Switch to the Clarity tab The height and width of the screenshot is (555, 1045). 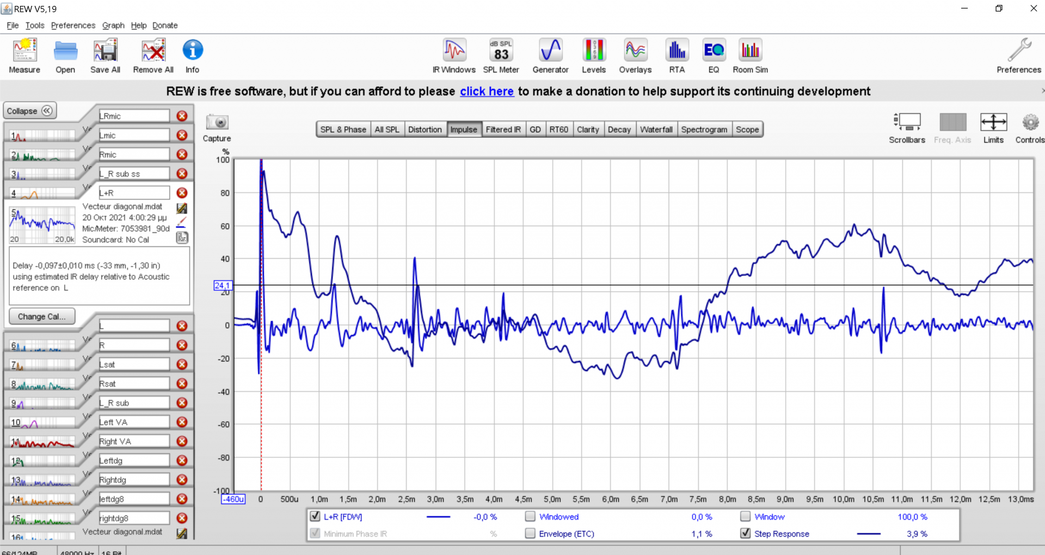click(x=588, y=129)
